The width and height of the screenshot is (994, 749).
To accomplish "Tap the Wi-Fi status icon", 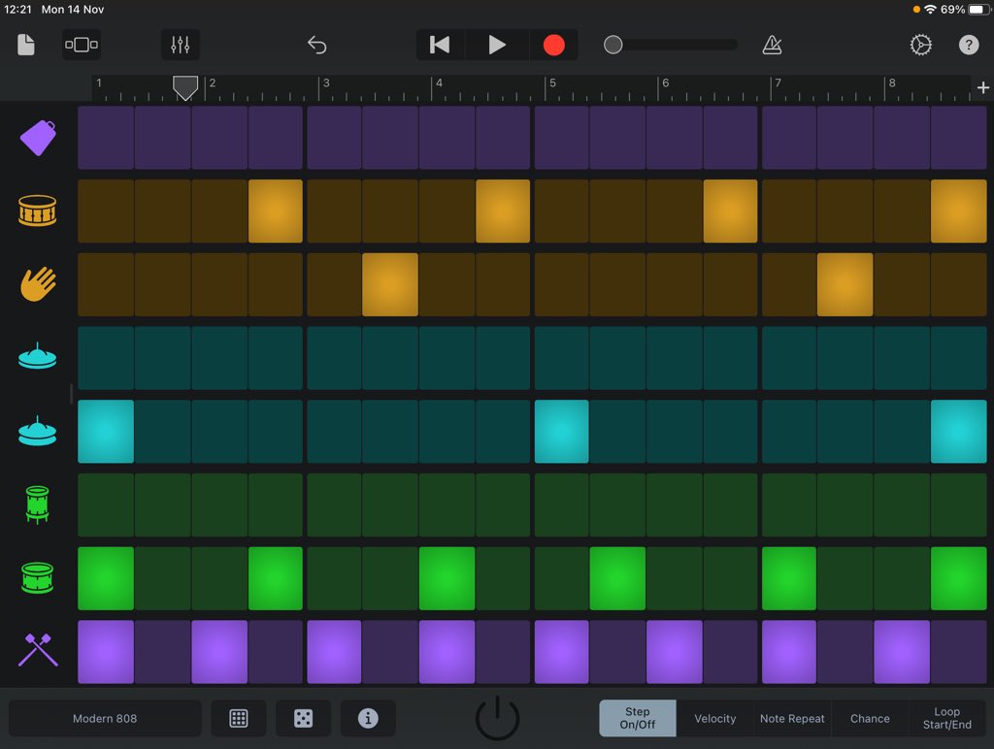I will pyautogui.click(x=930, y=10).
